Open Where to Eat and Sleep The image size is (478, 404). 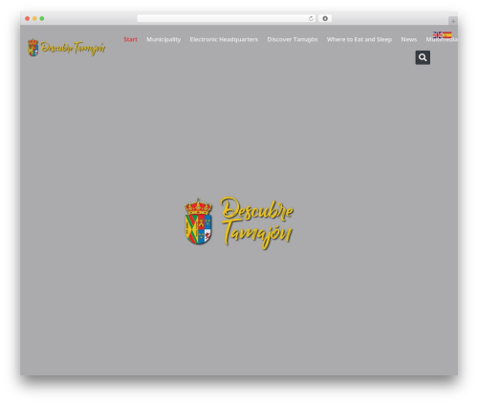point(359,39)
